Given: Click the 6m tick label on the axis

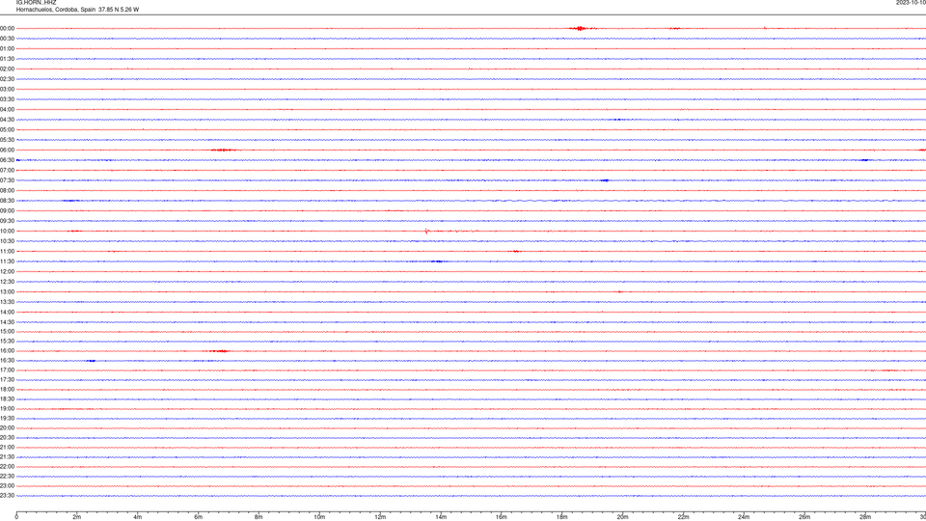Looking at the screenshot, I should point(198,517).
